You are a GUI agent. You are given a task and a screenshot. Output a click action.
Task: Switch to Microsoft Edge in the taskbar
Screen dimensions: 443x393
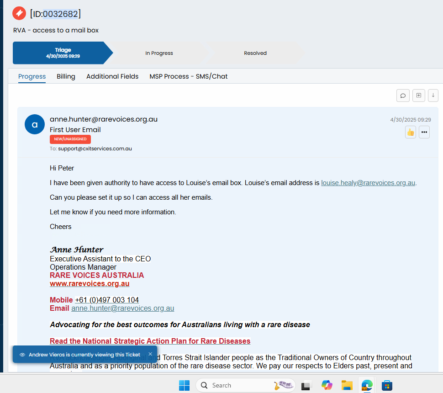367,385
